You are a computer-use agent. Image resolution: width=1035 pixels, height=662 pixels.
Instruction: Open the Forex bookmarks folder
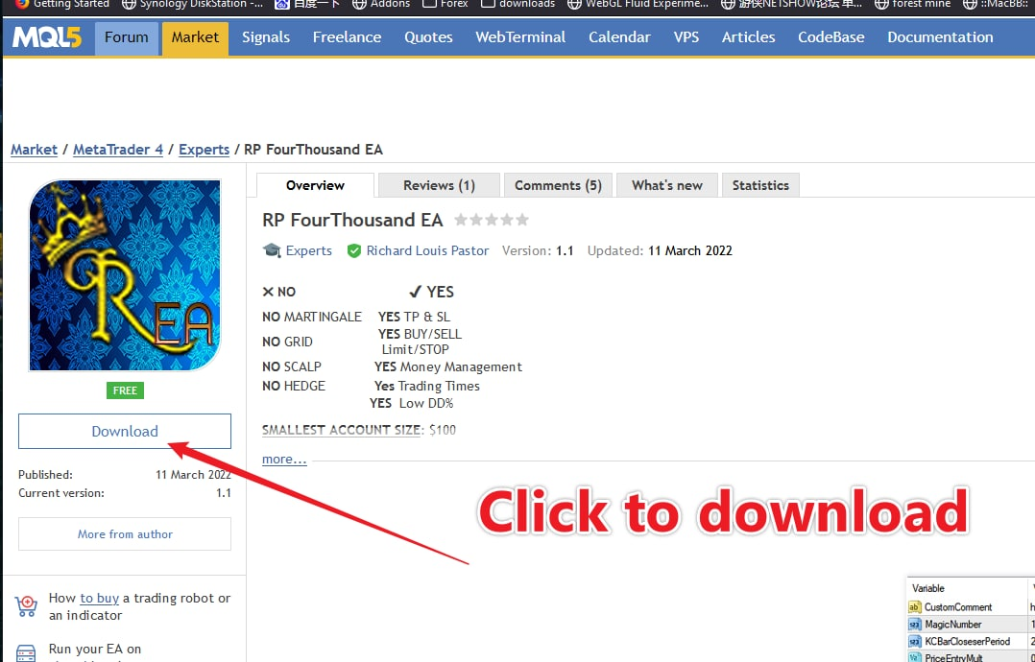click(x=445, y=4)
